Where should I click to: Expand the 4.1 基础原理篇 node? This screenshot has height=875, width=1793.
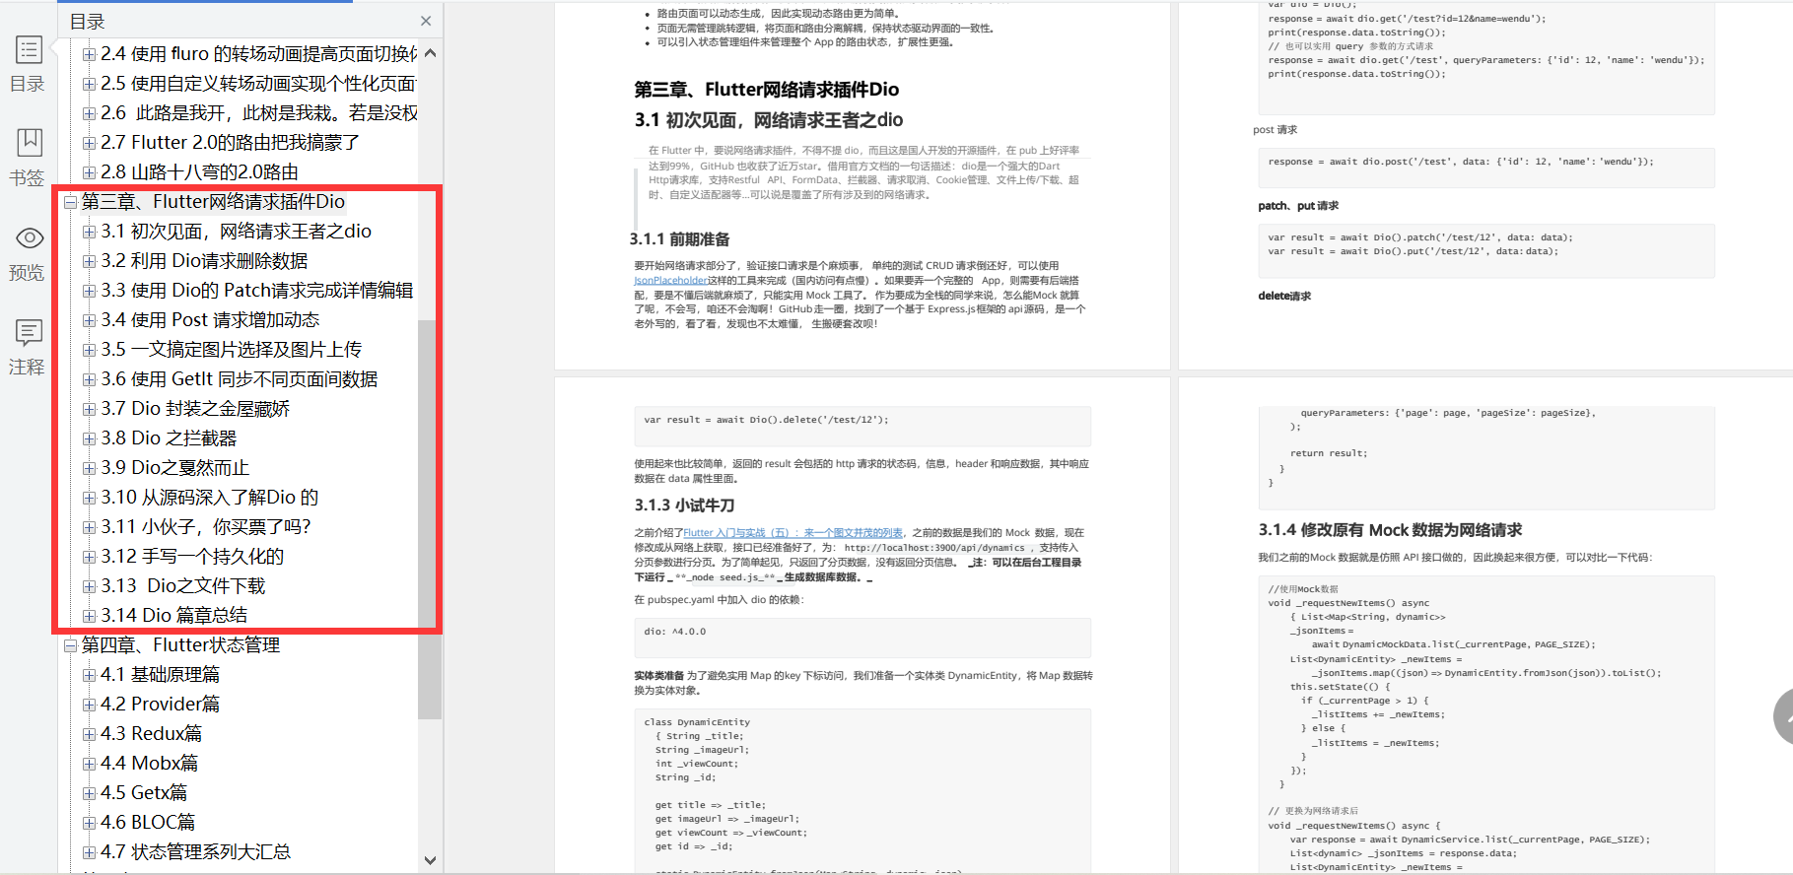pyautogui.click(x=90, y=676)
